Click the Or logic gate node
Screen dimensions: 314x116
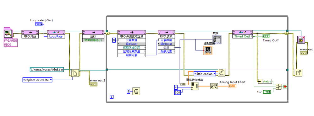click(x=278, y=87)
